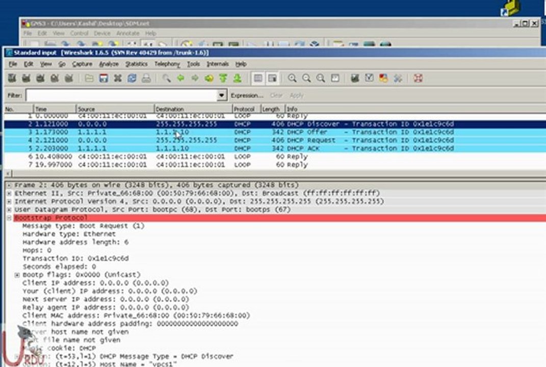The height and width of the screenshot is (367, 546).
Task: Edit coloring rules icon
Action: pos(383,78)
